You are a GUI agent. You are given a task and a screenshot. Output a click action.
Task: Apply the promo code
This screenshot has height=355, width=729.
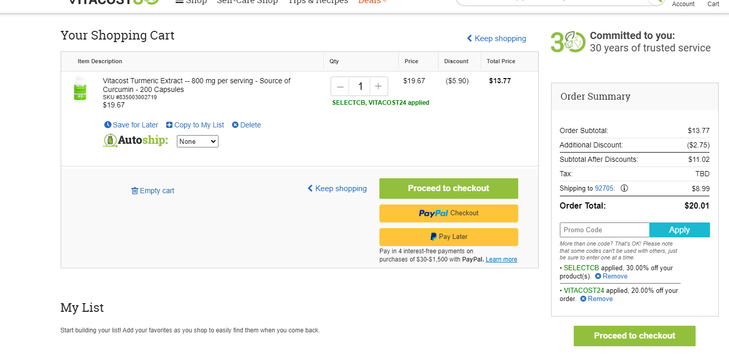tap(680, 230)
